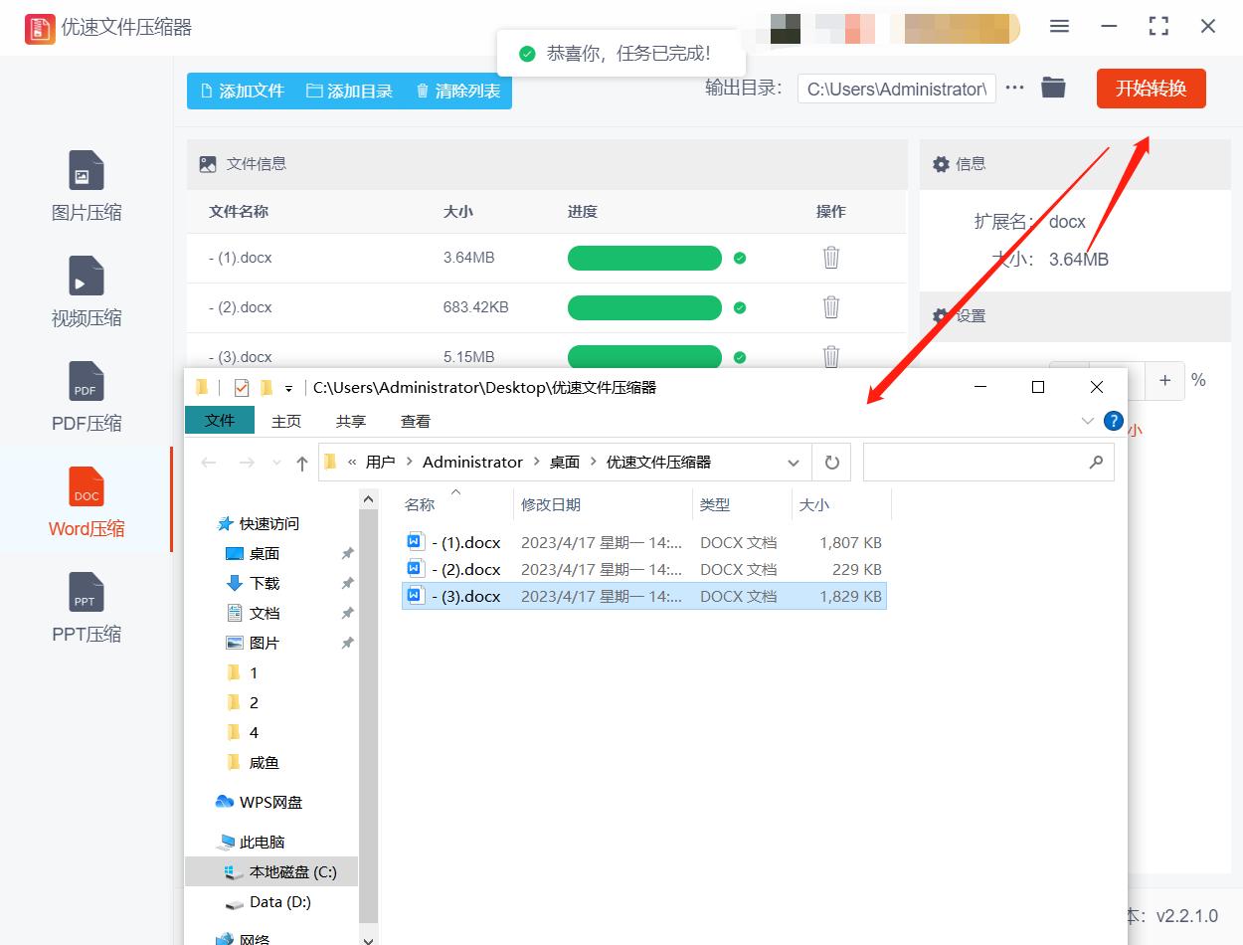
Task: Click the 设置 gear icon
Action: coord(941,315)
